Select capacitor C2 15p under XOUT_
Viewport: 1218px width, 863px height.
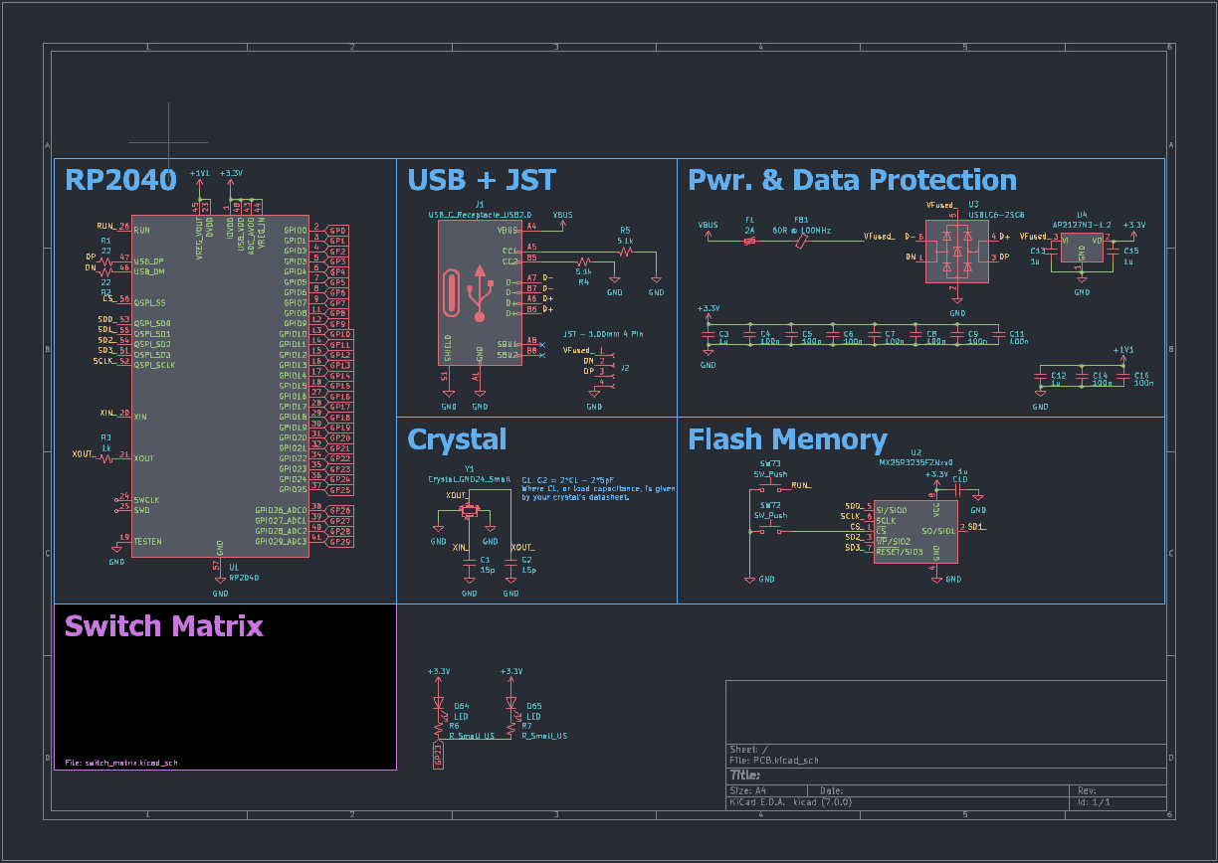point(510,563)
